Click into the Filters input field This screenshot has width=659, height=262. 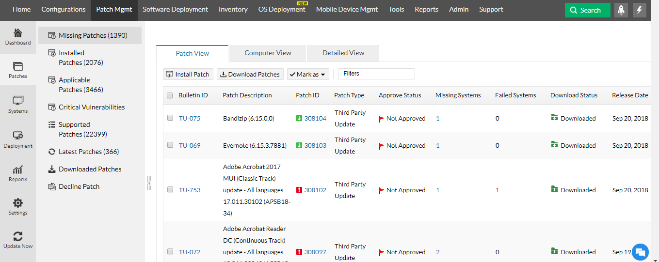[376, 74]
